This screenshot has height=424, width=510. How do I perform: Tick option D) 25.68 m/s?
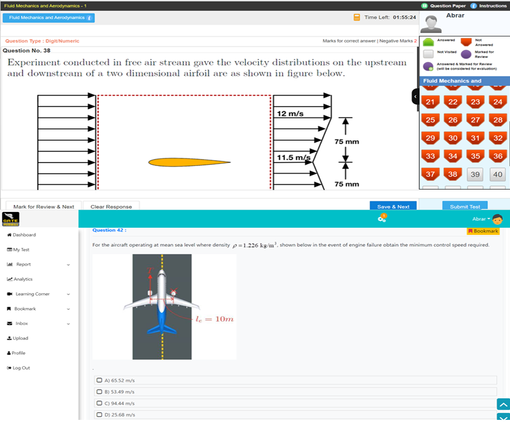[x=101, y=415]
